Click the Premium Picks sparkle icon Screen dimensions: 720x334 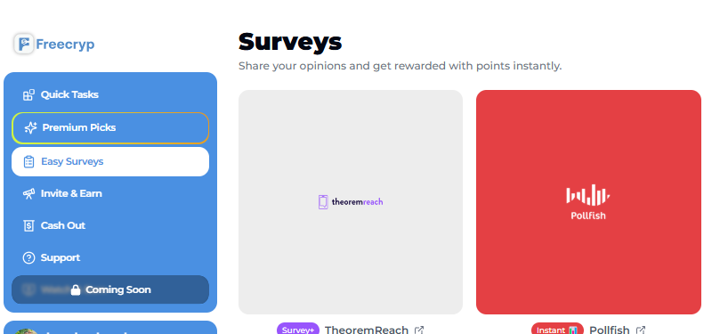point(30,127)
